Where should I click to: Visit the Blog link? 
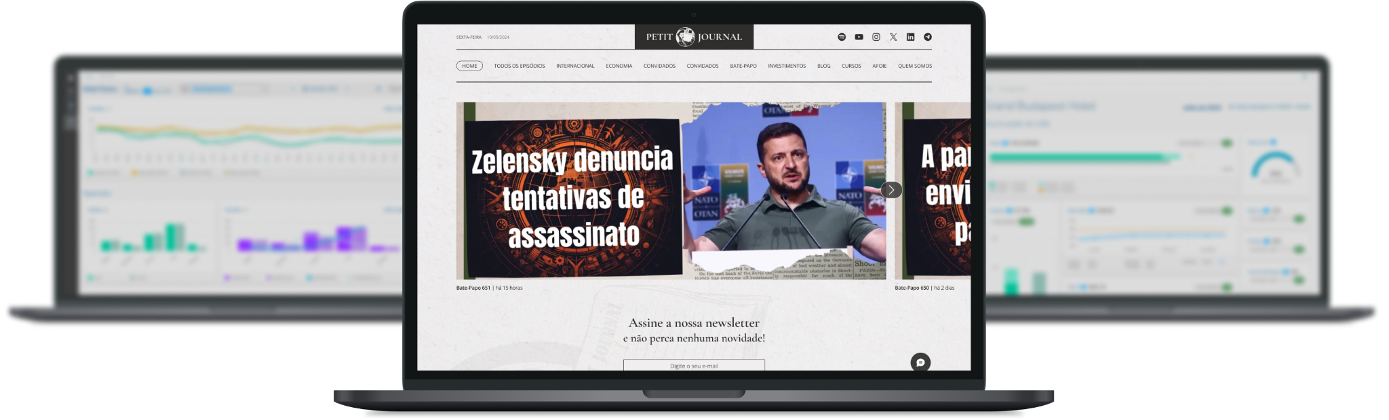click(x=823, y=66)
